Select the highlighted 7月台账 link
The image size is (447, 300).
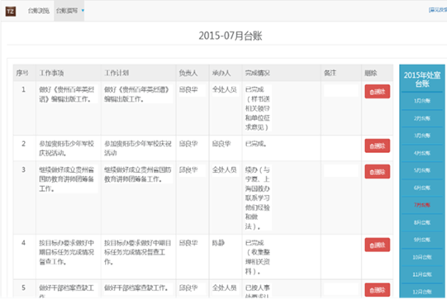pos(422,205)
